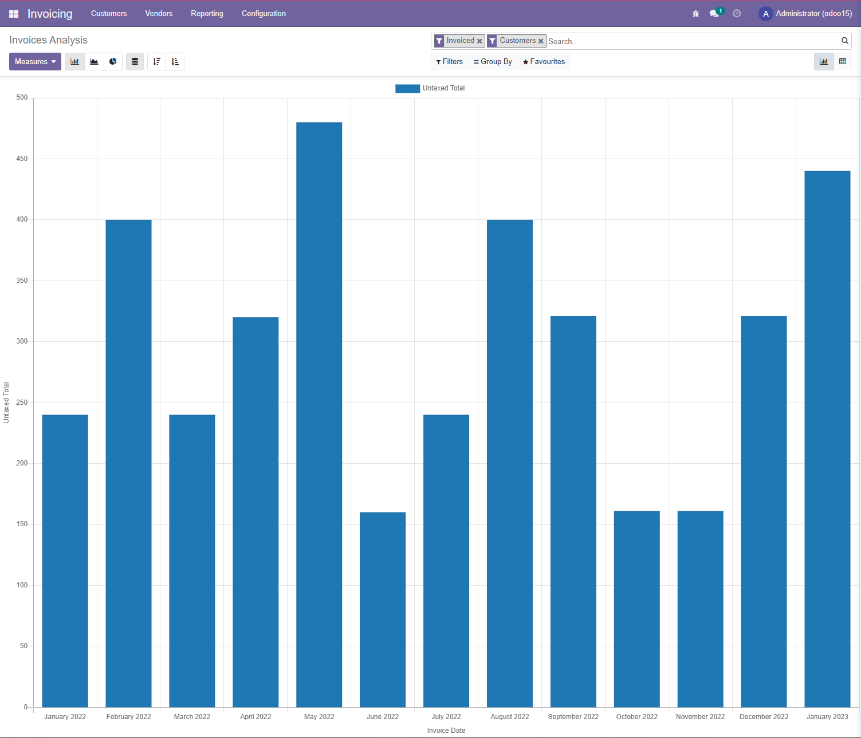Image resolution: width=861 pixels, height=738 pixels.
Task: Click the November 2022 bar
Action: 701,609
